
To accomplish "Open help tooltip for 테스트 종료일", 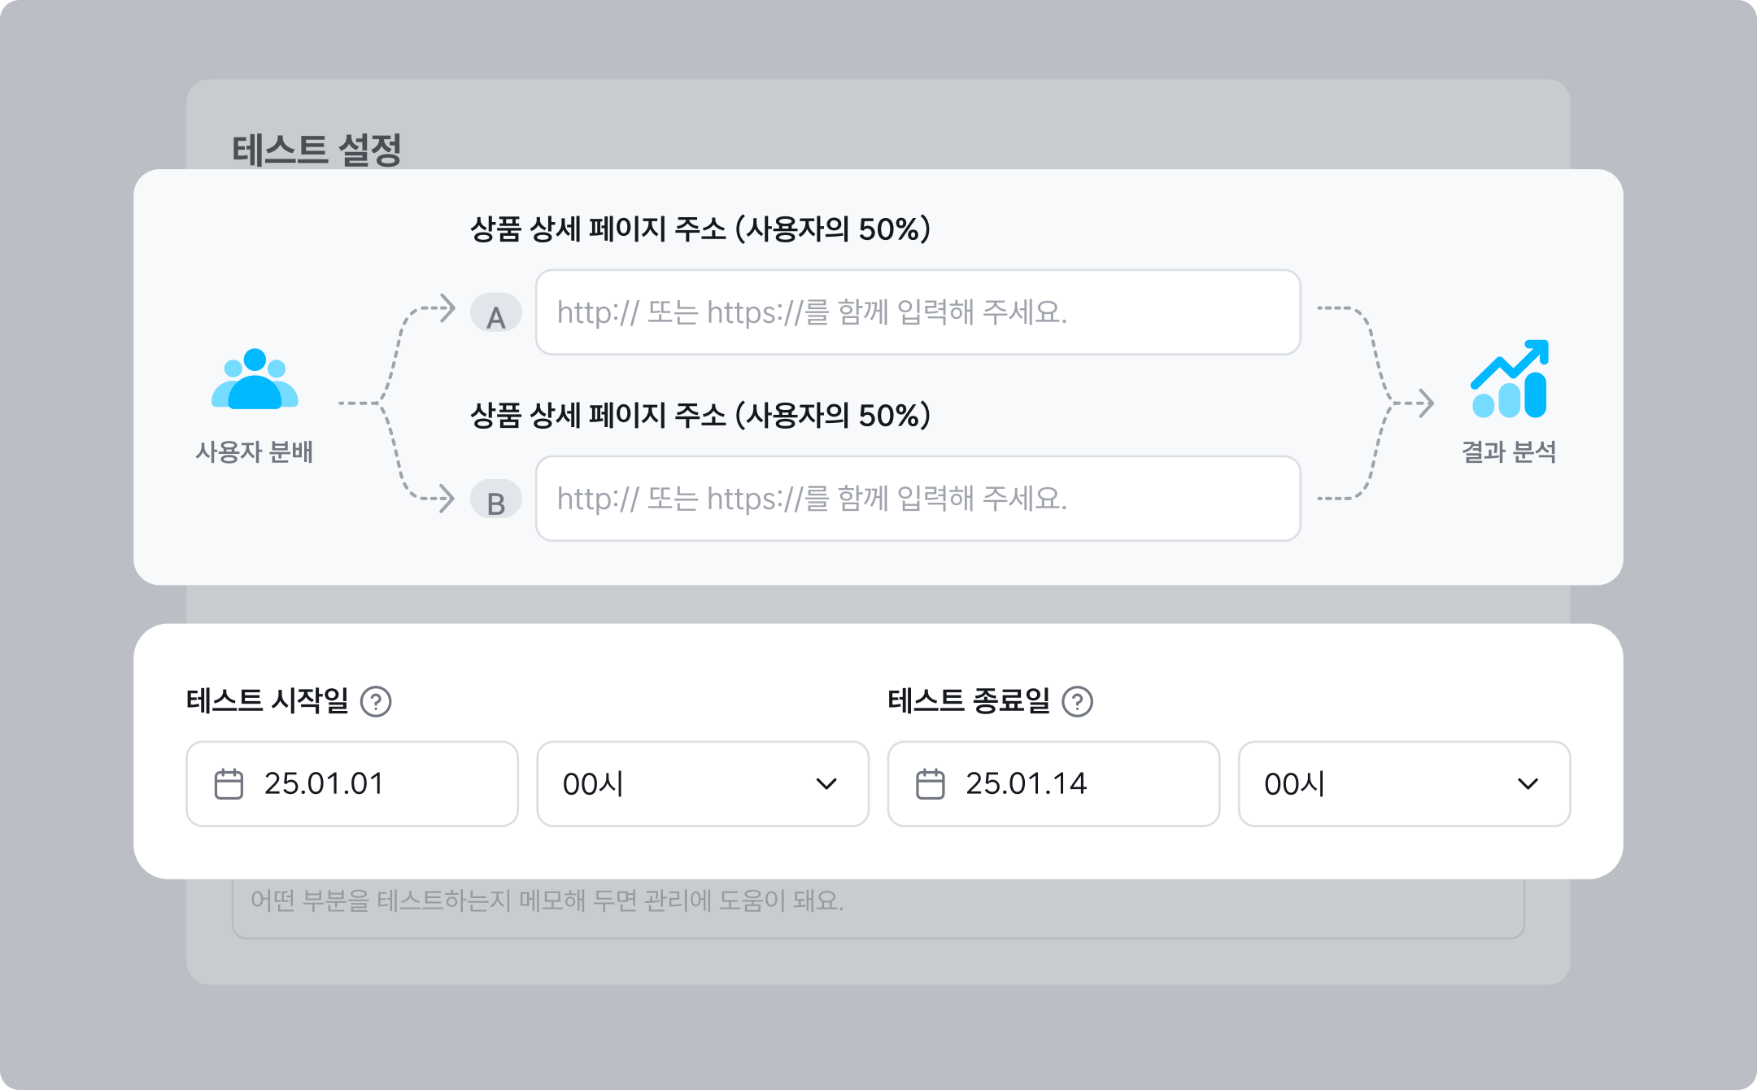I will pyautogui.click(x=1077, y=701).
